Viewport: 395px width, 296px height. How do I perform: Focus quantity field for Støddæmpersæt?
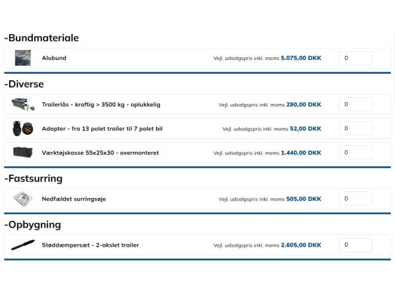pyautogui.click(x=355, y=245)
